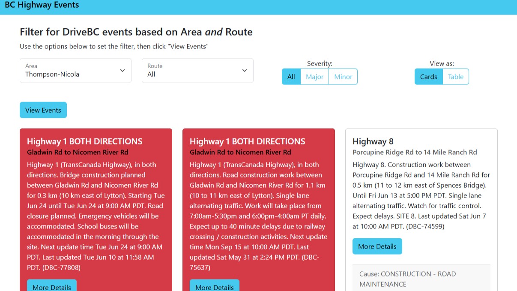Expand the Route dropdown set to All
This screenshot has height=291, width=517.
[x=197, y=71]
